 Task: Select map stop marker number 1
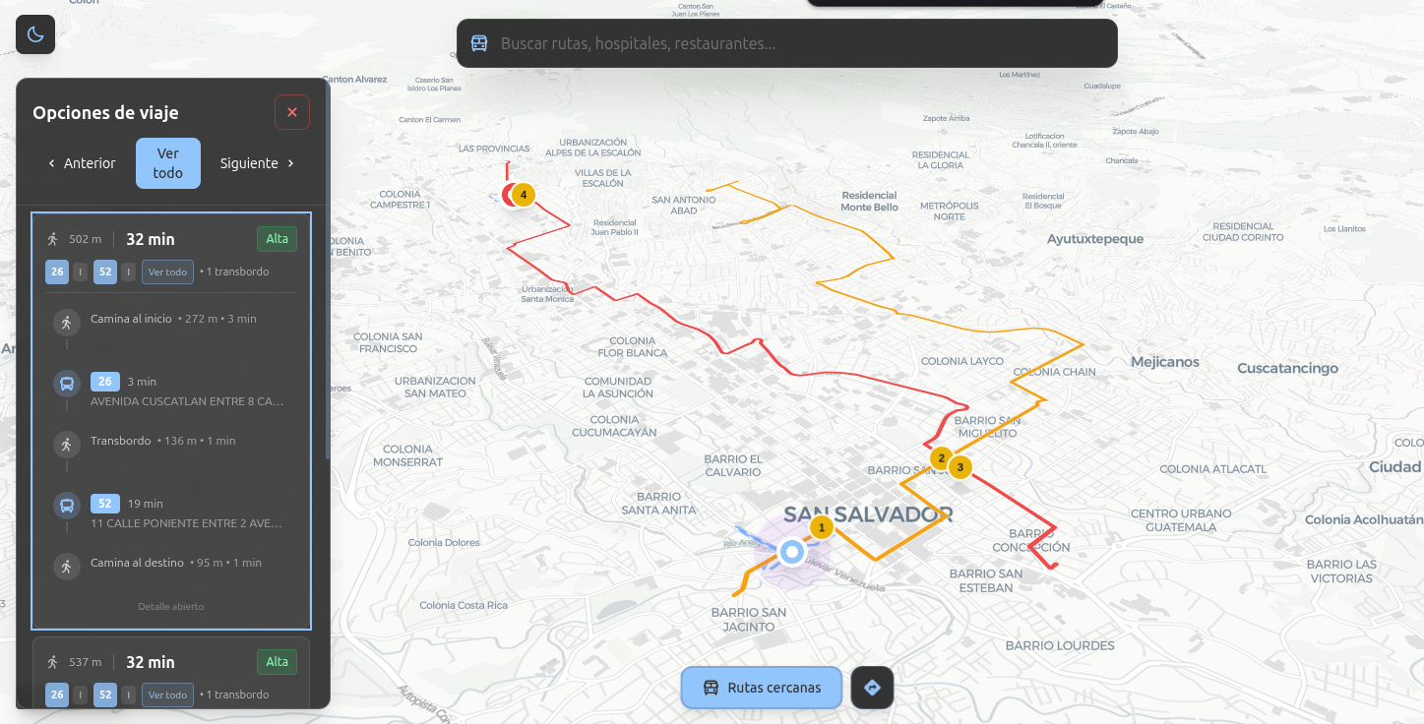[x=822, y=527]
